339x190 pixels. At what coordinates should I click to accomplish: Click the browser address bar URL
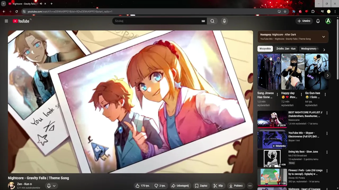[70, 12]
